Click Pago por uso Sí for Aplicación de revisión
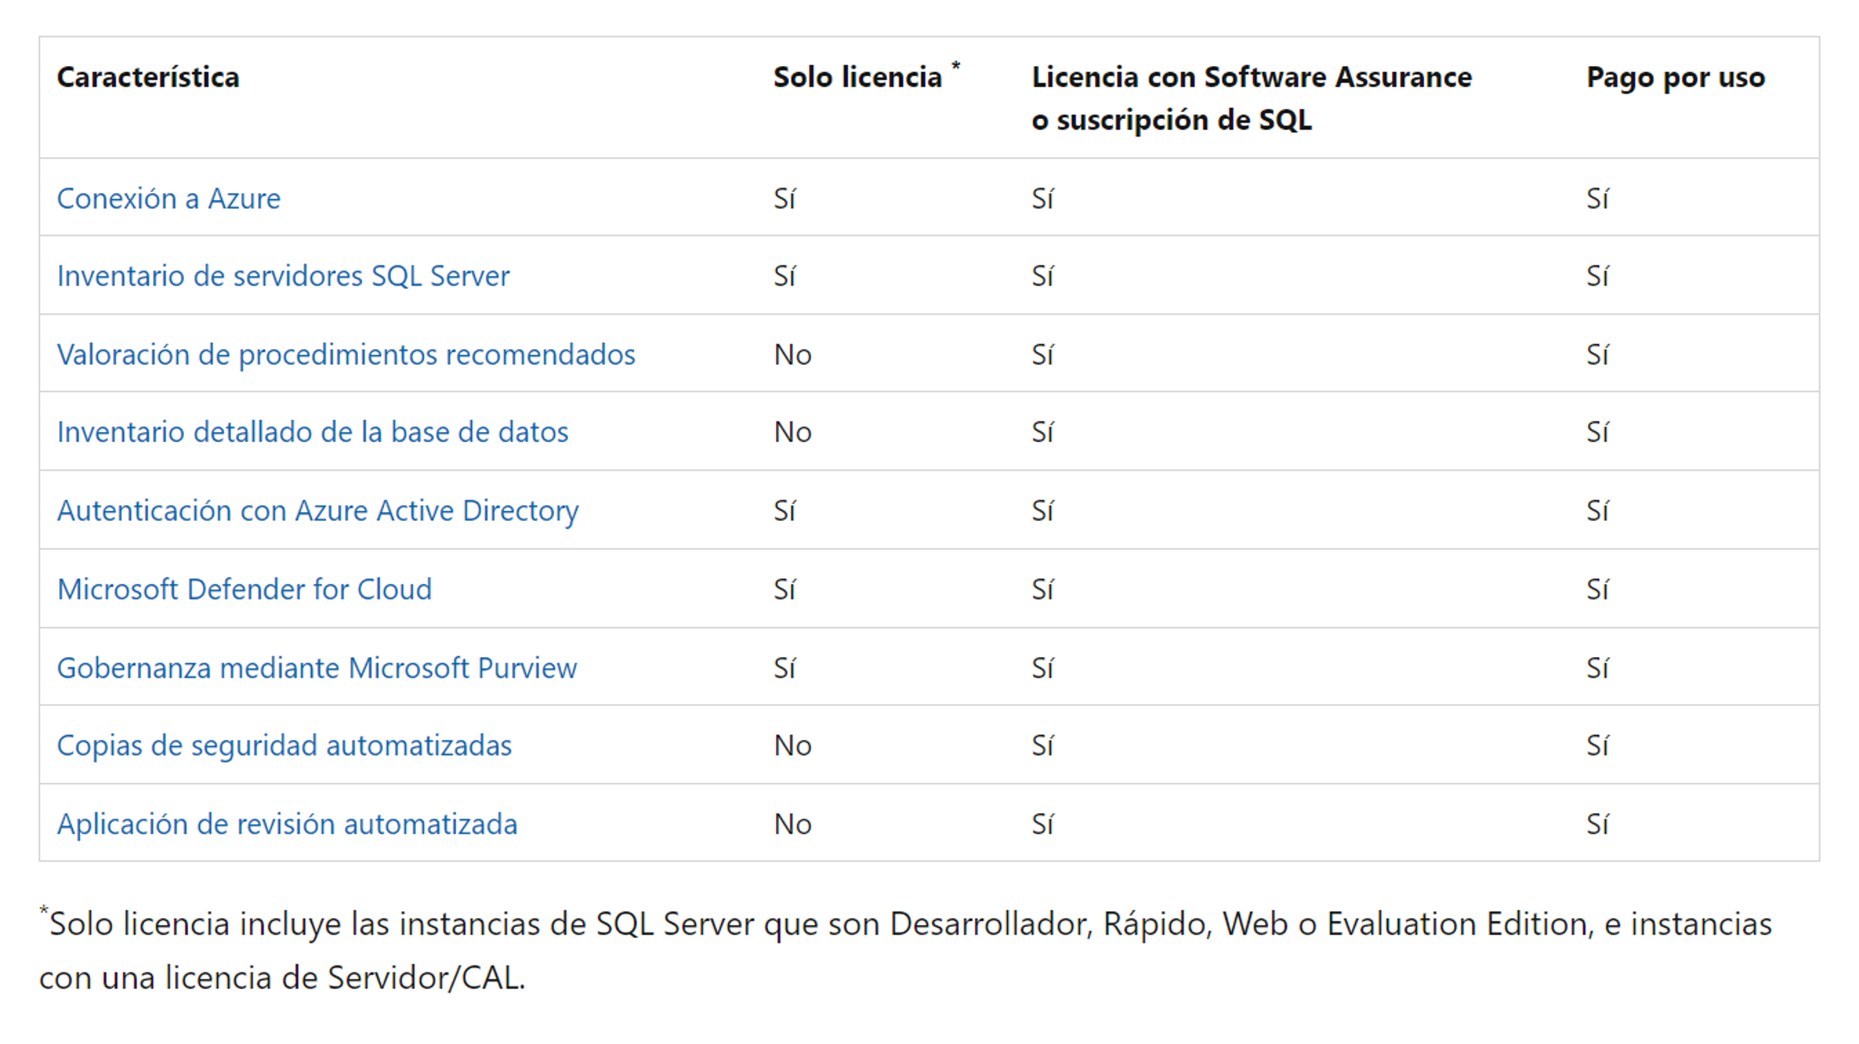The height and width of the screenshot is (1044, 1859). (x=1598, y=824)
